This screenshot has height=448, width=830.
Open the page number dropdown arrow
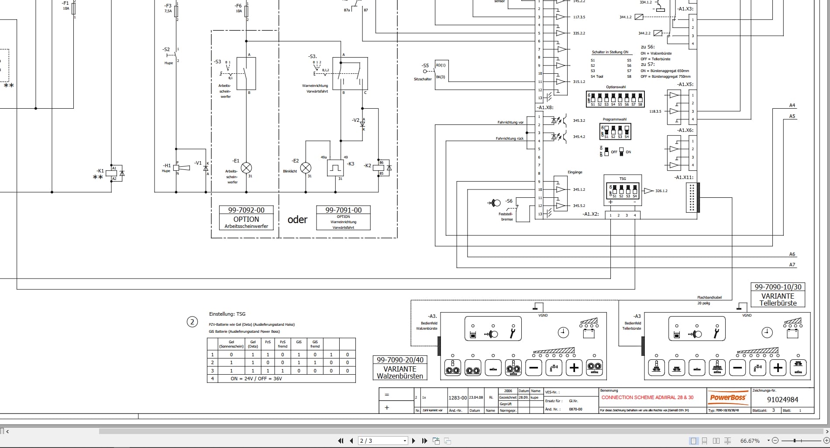405,441
